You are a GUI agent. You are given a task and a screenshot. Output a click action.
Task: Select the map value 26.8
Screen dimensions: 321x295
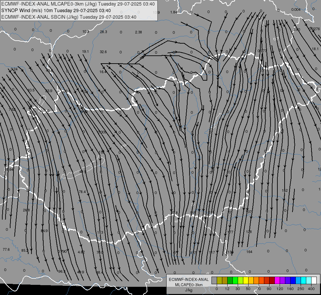[26, 210]
